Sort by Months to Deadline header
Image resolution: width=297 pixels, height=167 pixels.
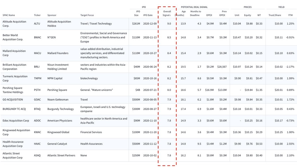195,13
